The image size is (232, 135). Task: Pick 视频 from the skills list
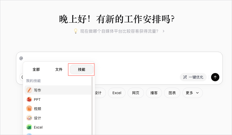point(58,109)
